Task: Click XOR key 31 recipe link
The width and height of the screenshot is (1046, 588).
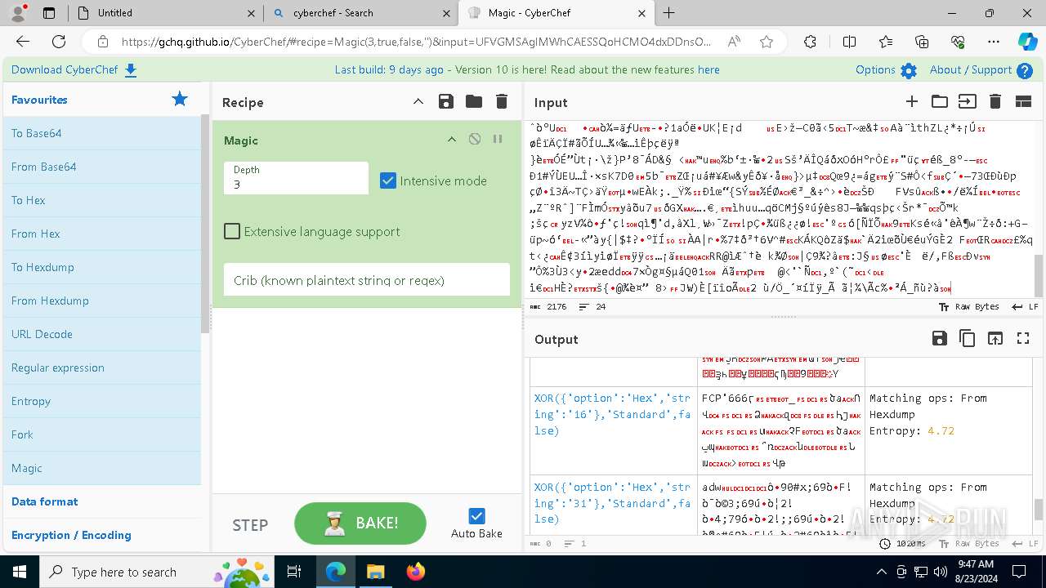Action: [x=612, y=503]
